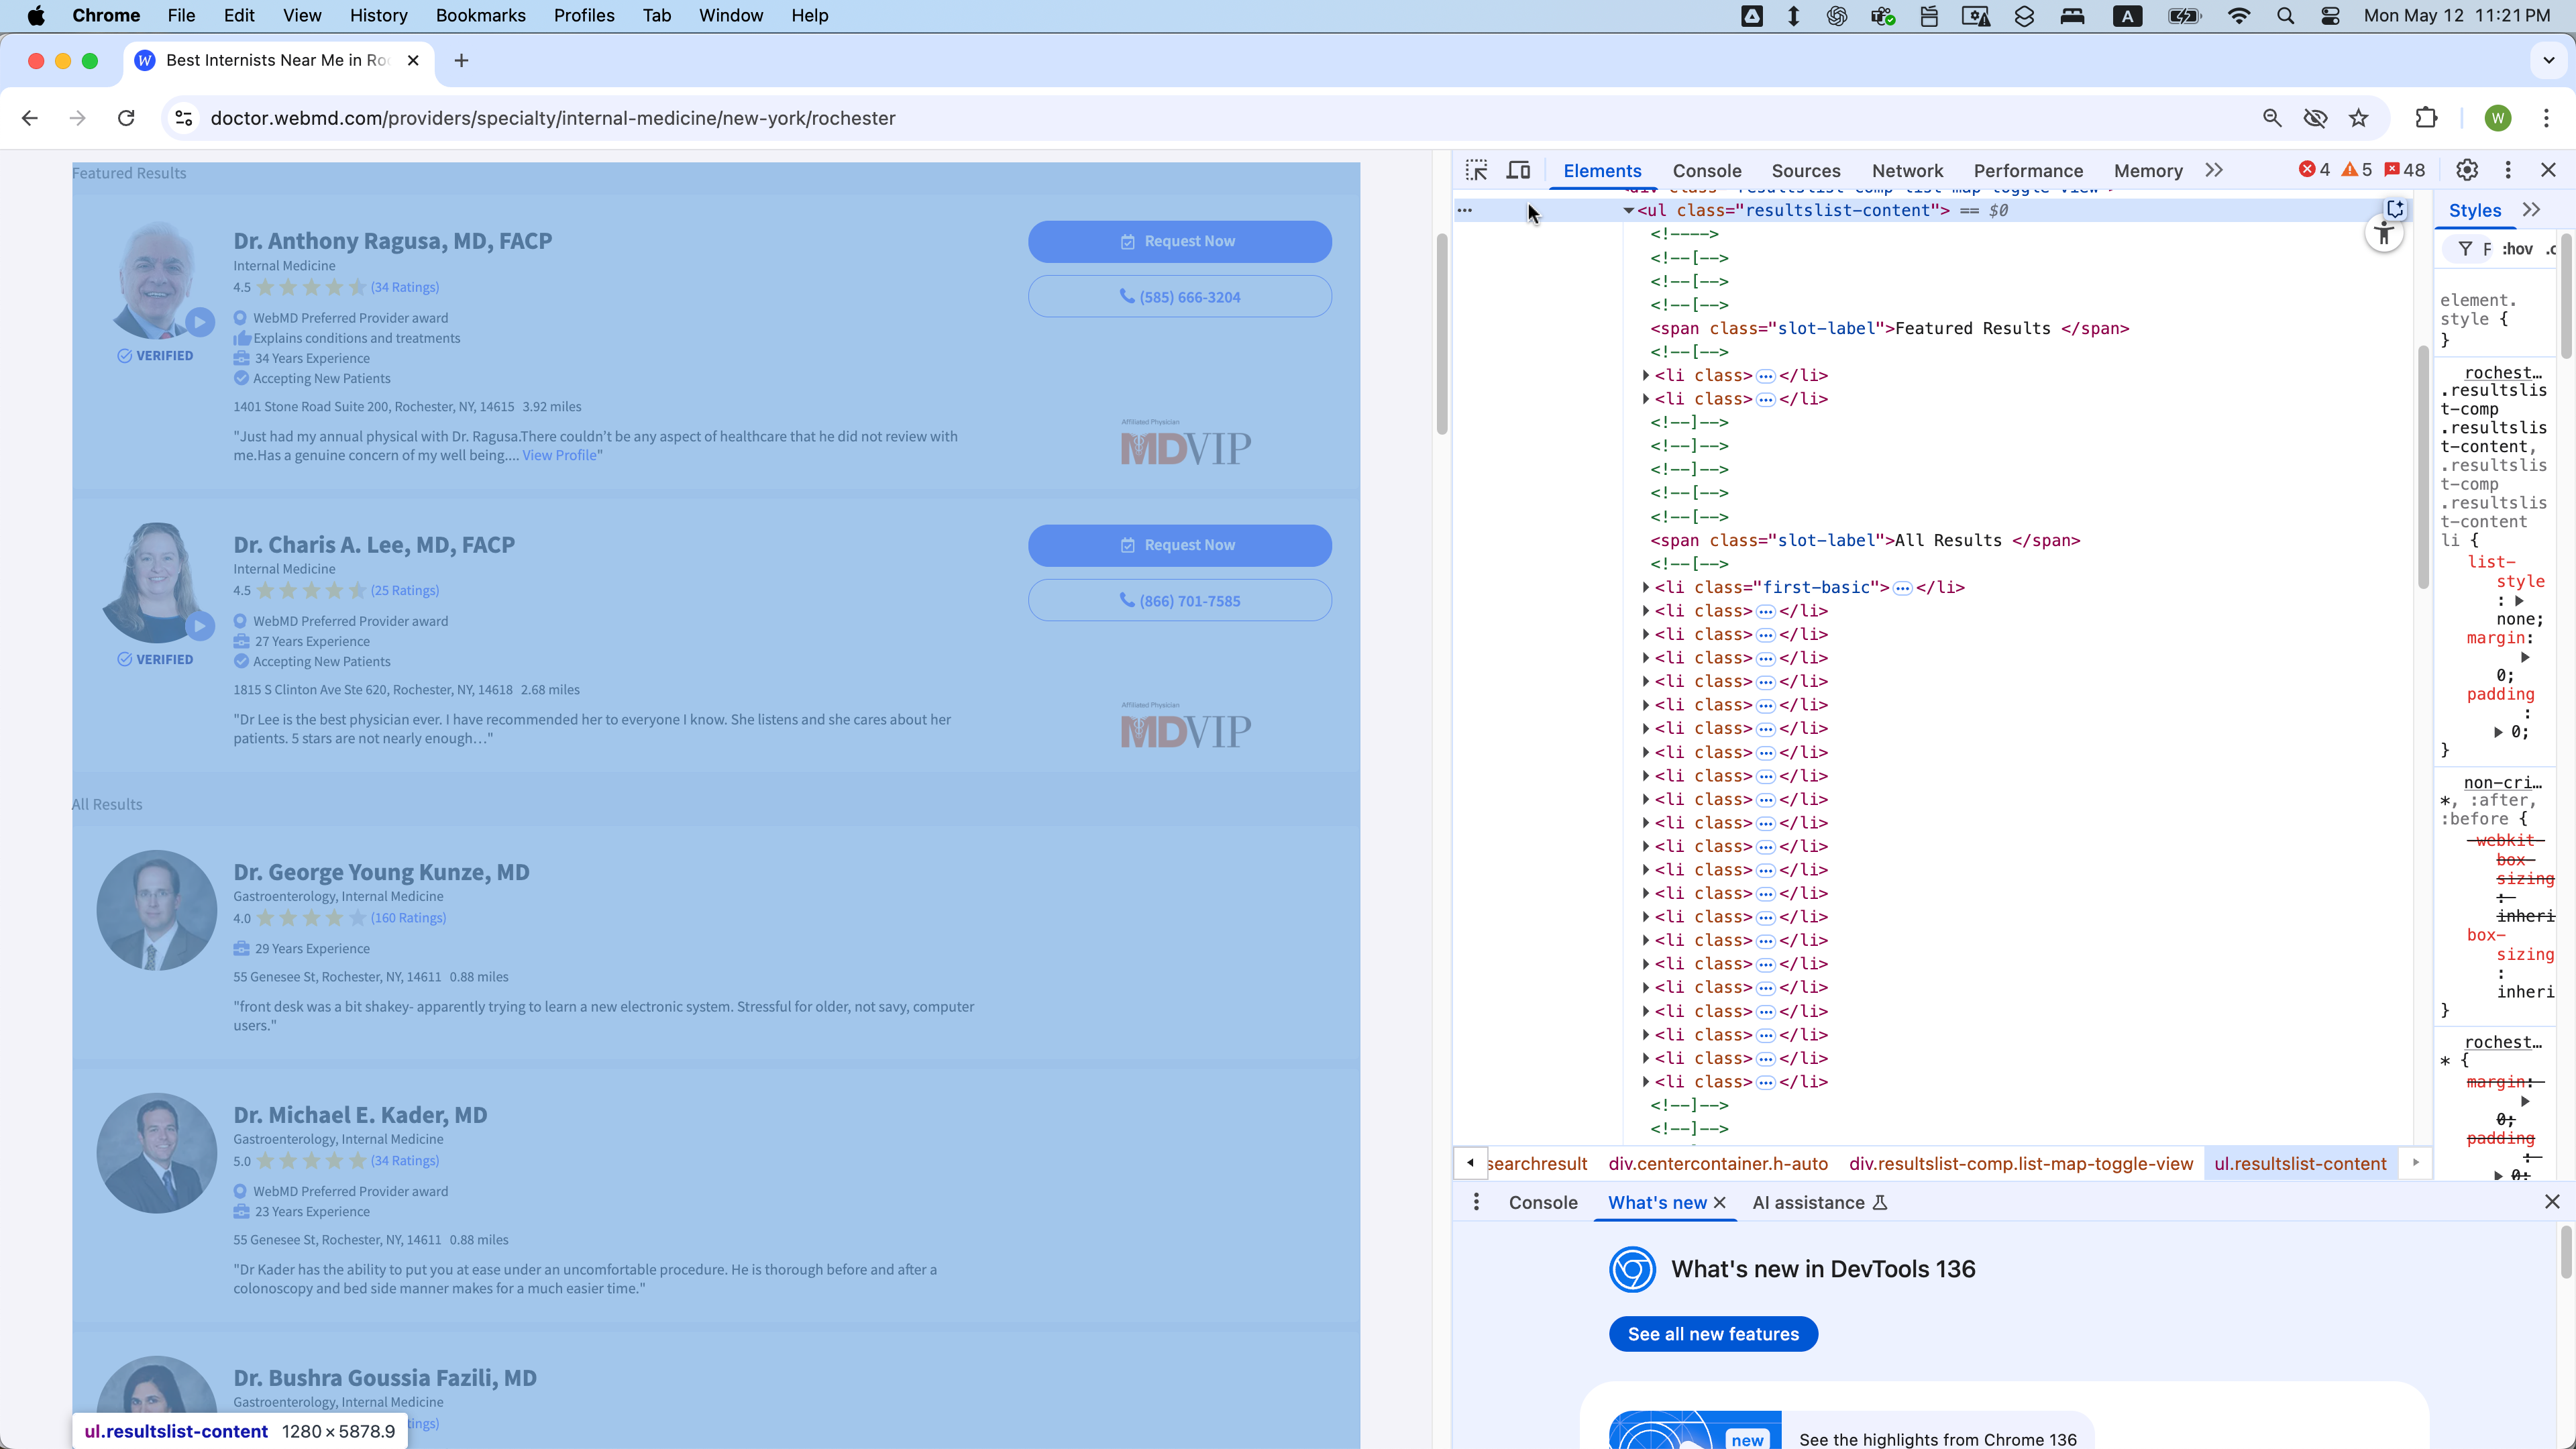Collapse the ul resultslist-content node
The width and height of the screenshot is (2576, 1449).
tap(1628, 210)
